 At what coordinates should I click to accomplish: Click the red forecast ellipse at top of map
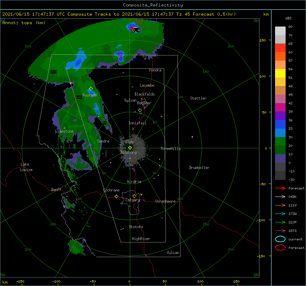point(139,20)
